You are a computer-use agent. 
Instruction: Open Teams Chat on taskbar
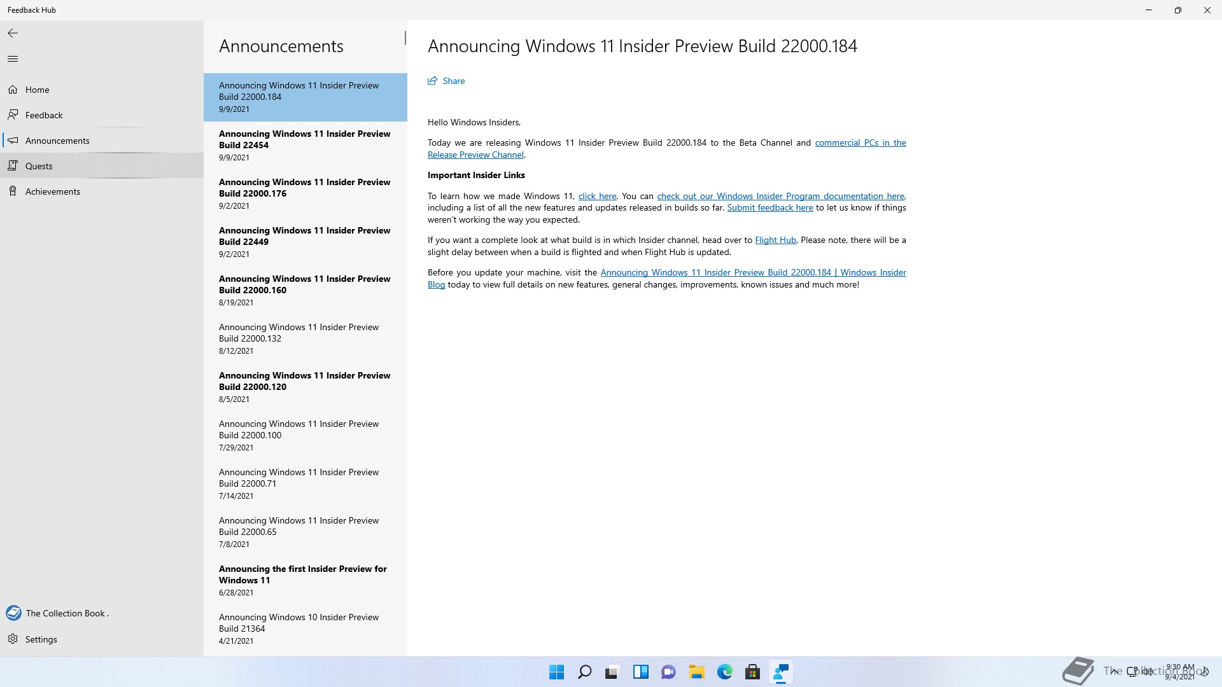point(668,672)
